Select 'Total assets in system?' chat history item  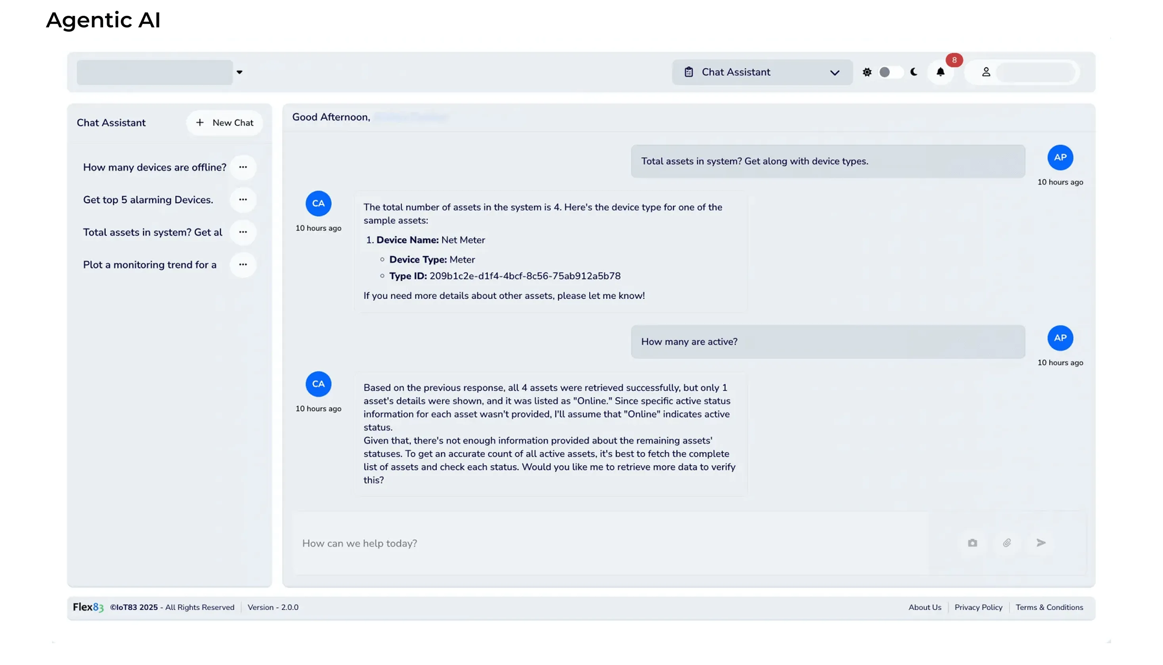[153, 232]
